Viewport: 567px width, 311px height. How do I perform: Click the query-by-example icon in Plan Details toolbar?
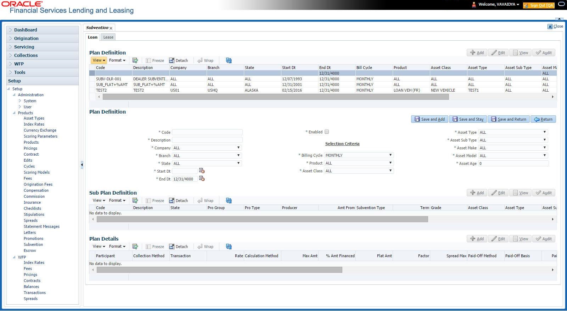[135, 247]
